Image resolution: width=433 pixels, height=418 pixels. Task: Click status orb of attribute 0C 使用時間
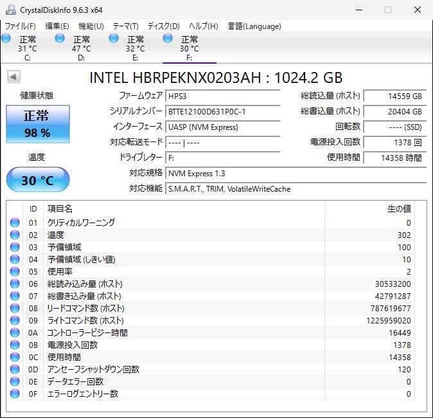[x=15, y=357]
